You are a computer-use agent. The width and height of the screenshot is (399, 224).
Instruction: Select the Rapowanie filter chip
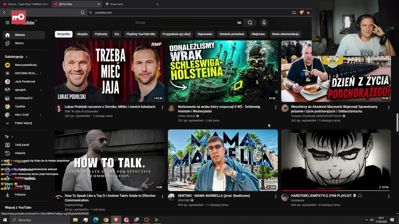[205, 34]
